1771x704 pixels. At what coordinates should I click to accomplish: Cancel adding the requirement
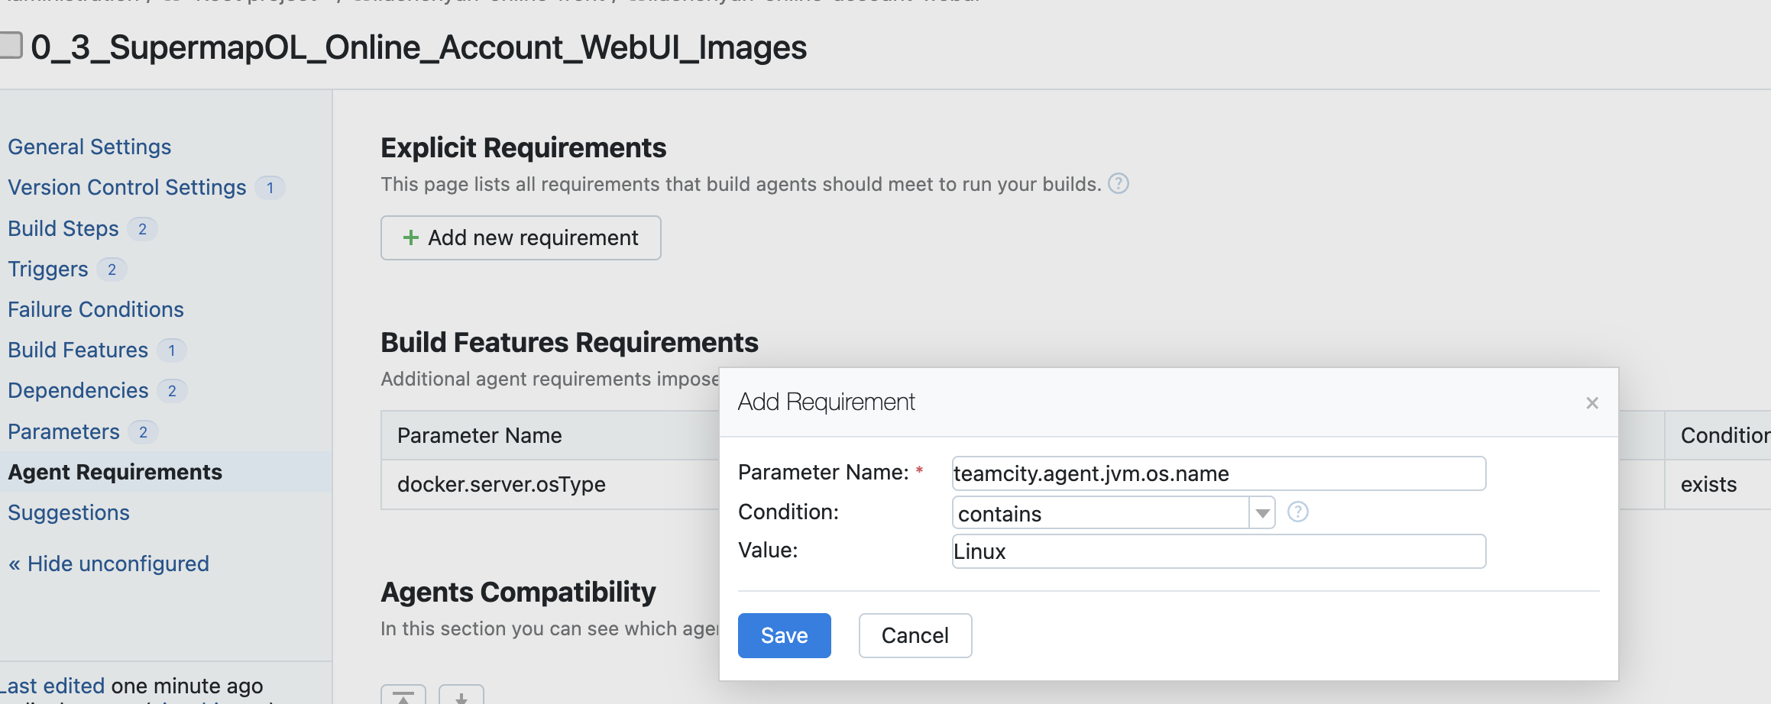point(915,635)
